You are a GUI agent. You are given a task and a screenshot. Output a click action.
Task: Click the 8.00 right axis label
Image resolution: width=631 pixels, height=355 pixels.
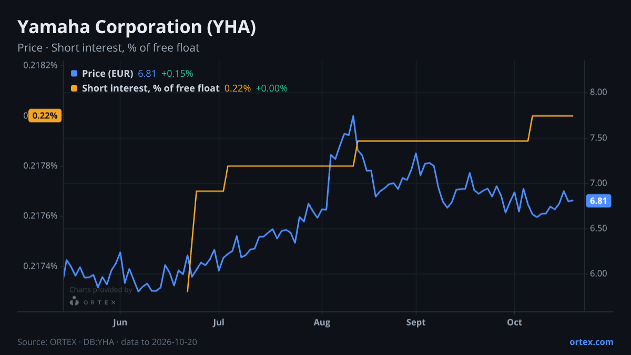[x=599, y=93]
